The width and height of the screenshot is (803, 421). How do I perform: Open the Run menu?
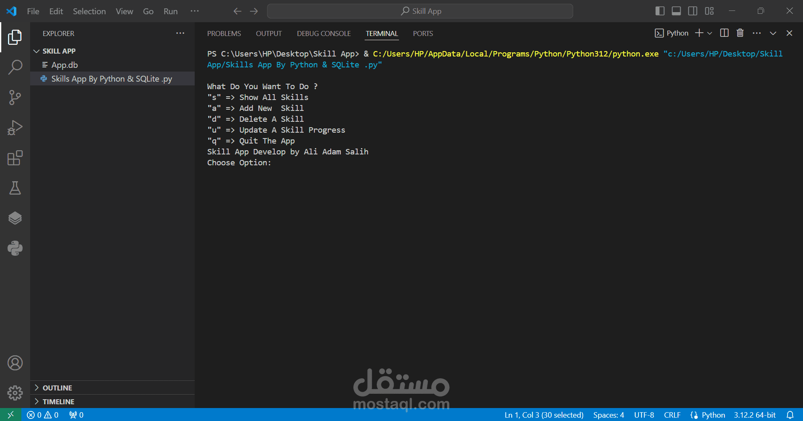click(170, 11)
